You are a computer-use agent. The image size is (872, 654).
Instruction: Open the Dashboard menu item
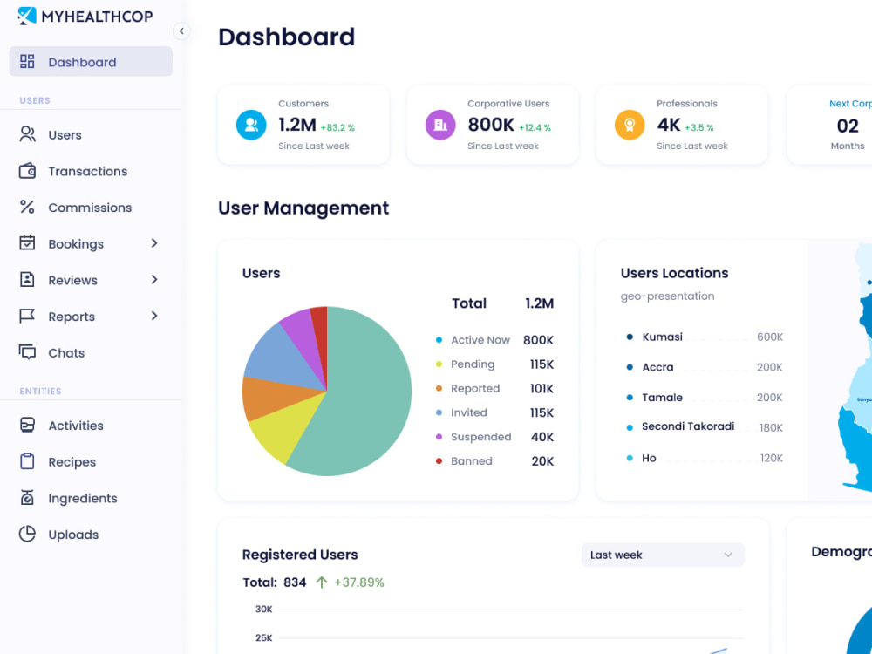click(91, 61)
